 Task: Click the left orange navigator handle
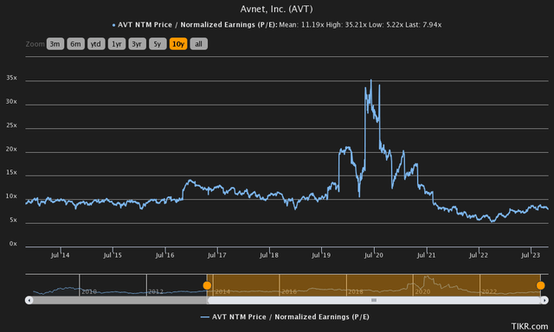(x=207, y=285)
